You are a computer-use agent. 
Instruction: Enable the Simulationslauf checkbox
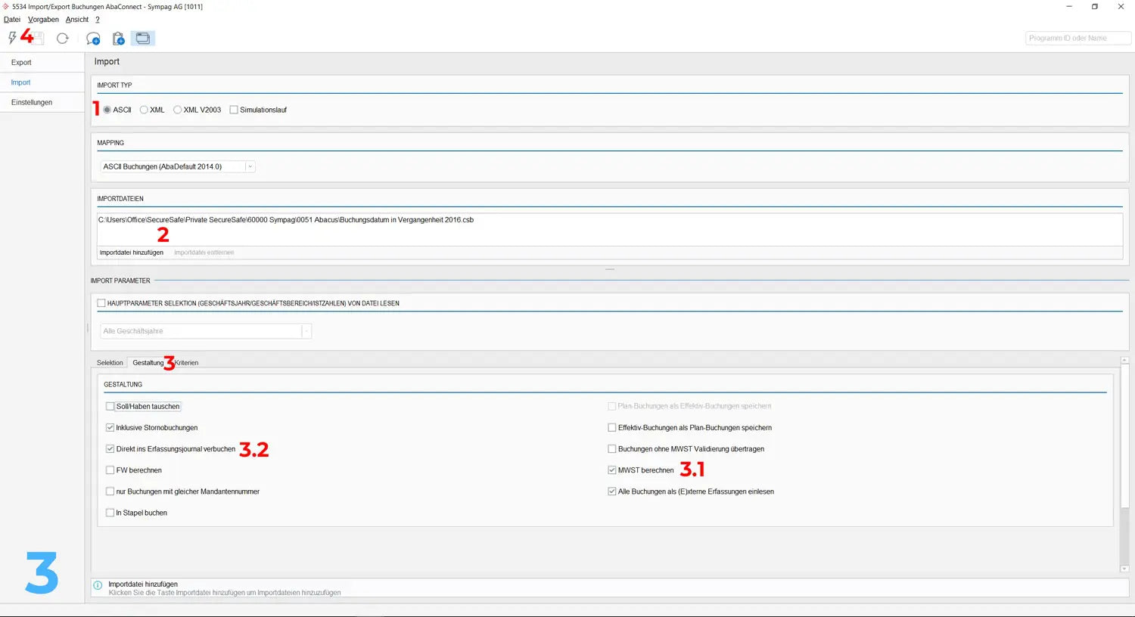[234, 110]
